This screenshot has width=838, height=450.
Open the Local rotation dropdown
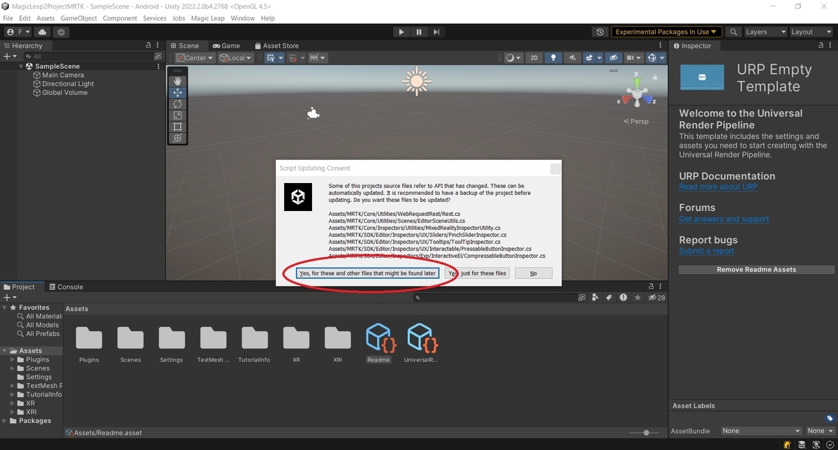click(236, 58)
